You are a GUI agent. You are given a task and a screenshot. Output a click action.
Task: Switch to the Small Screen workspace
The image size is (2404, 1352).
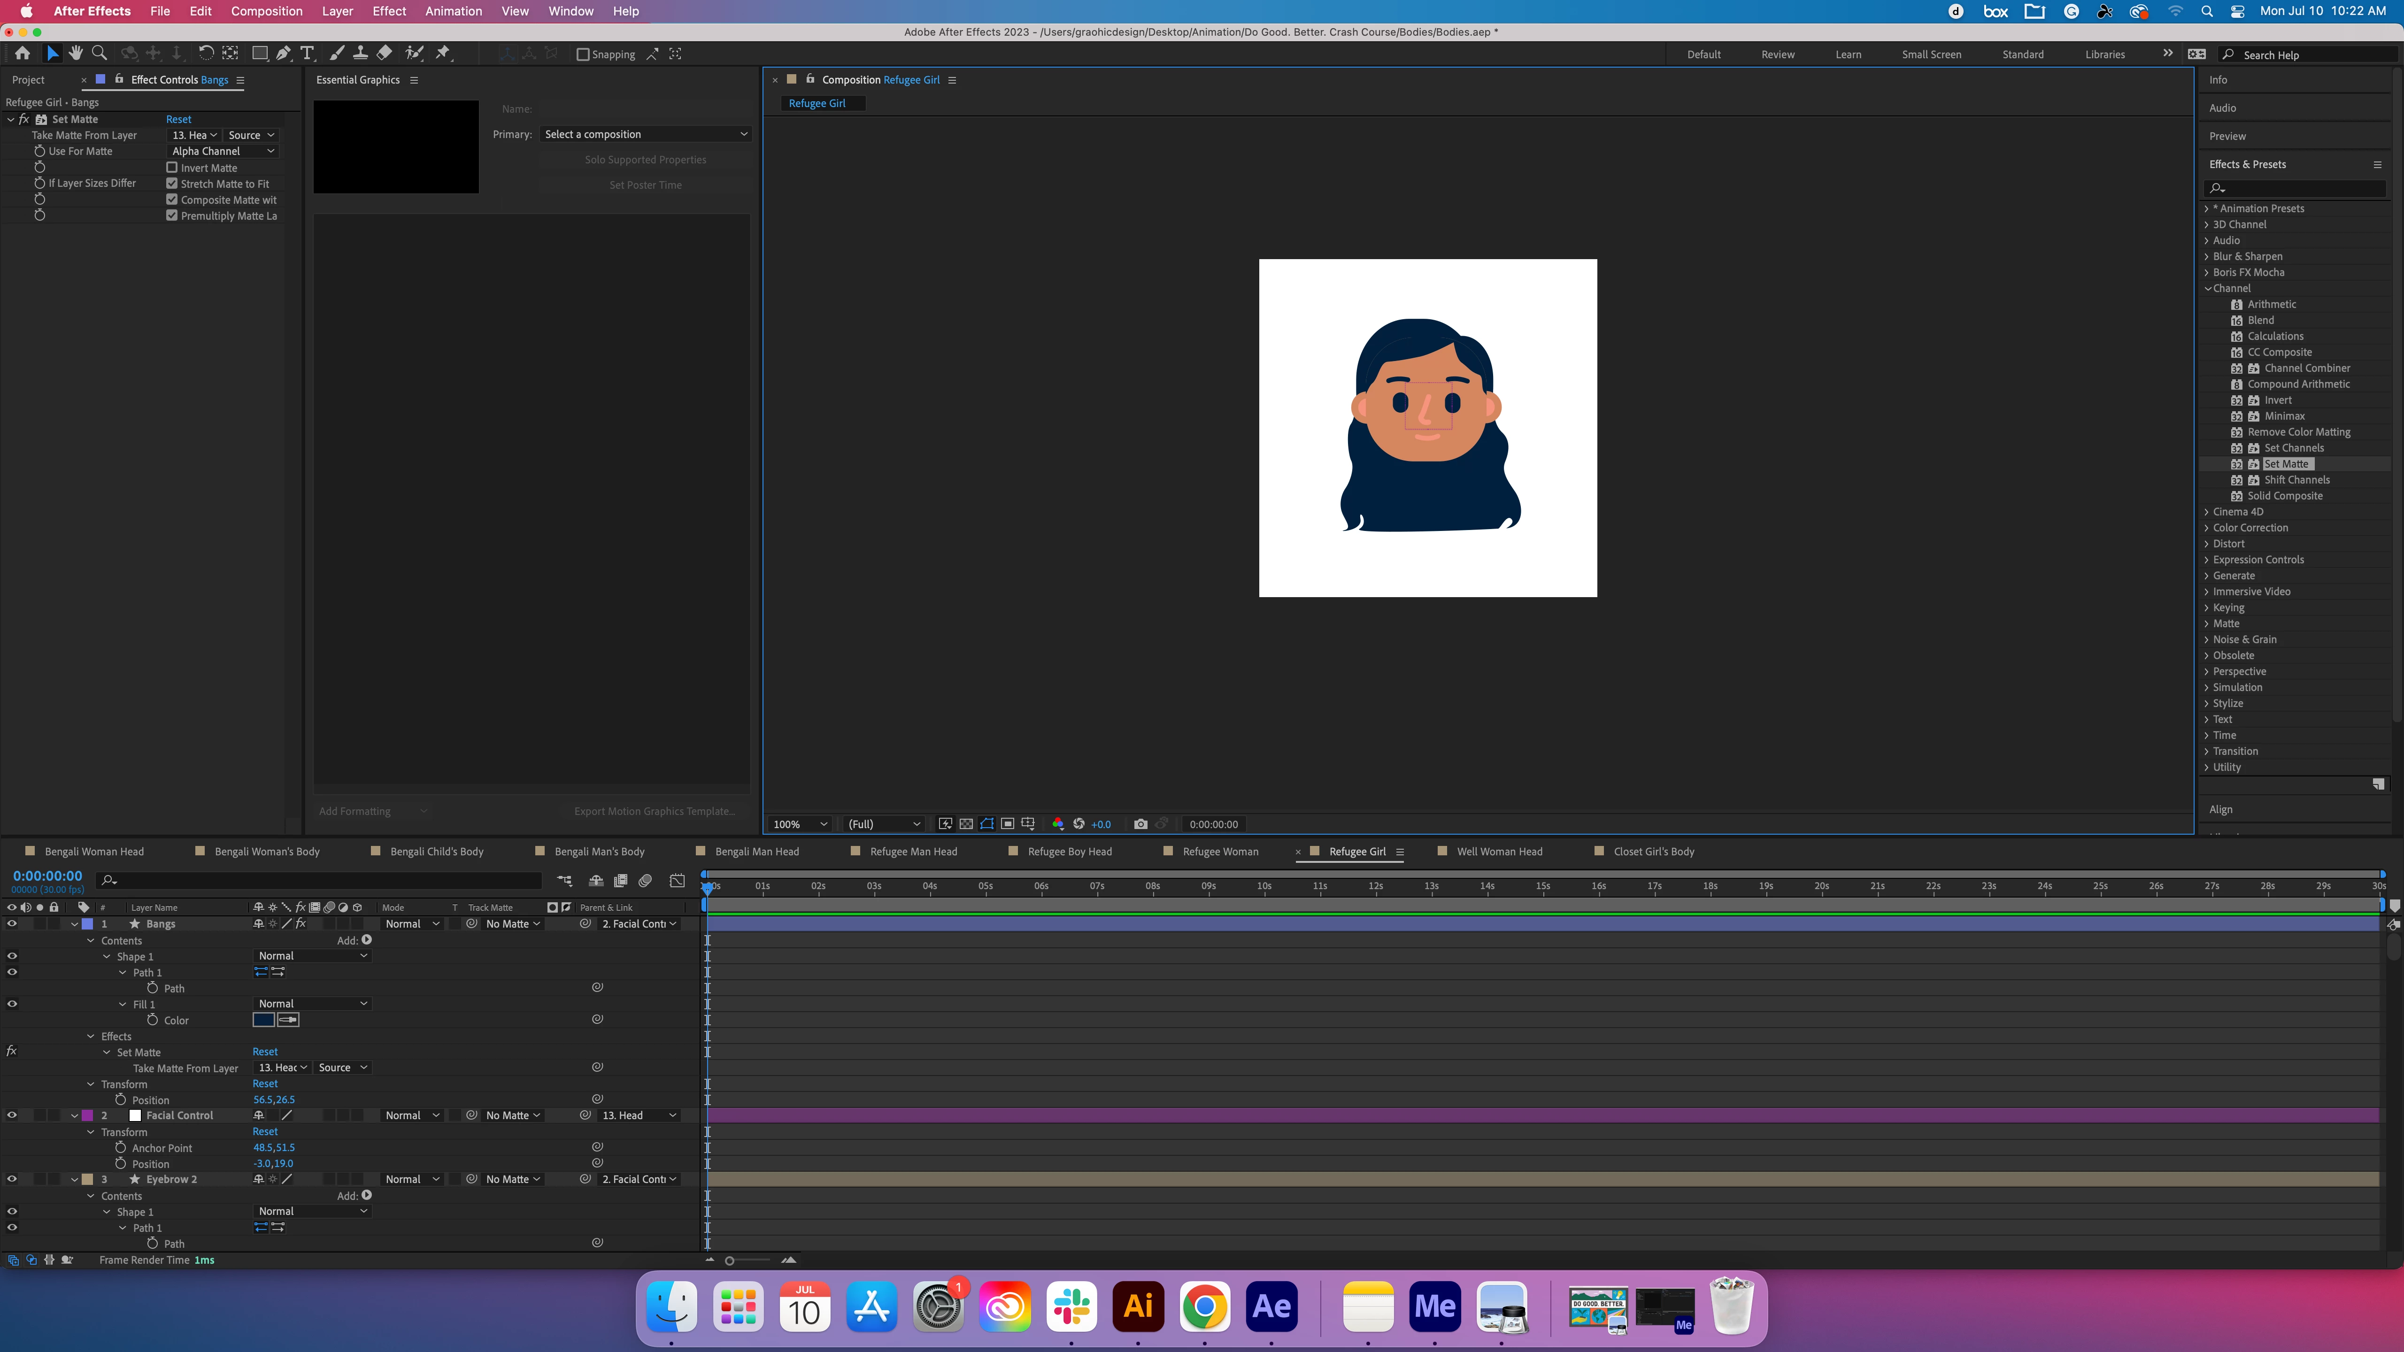point(1931,54)
